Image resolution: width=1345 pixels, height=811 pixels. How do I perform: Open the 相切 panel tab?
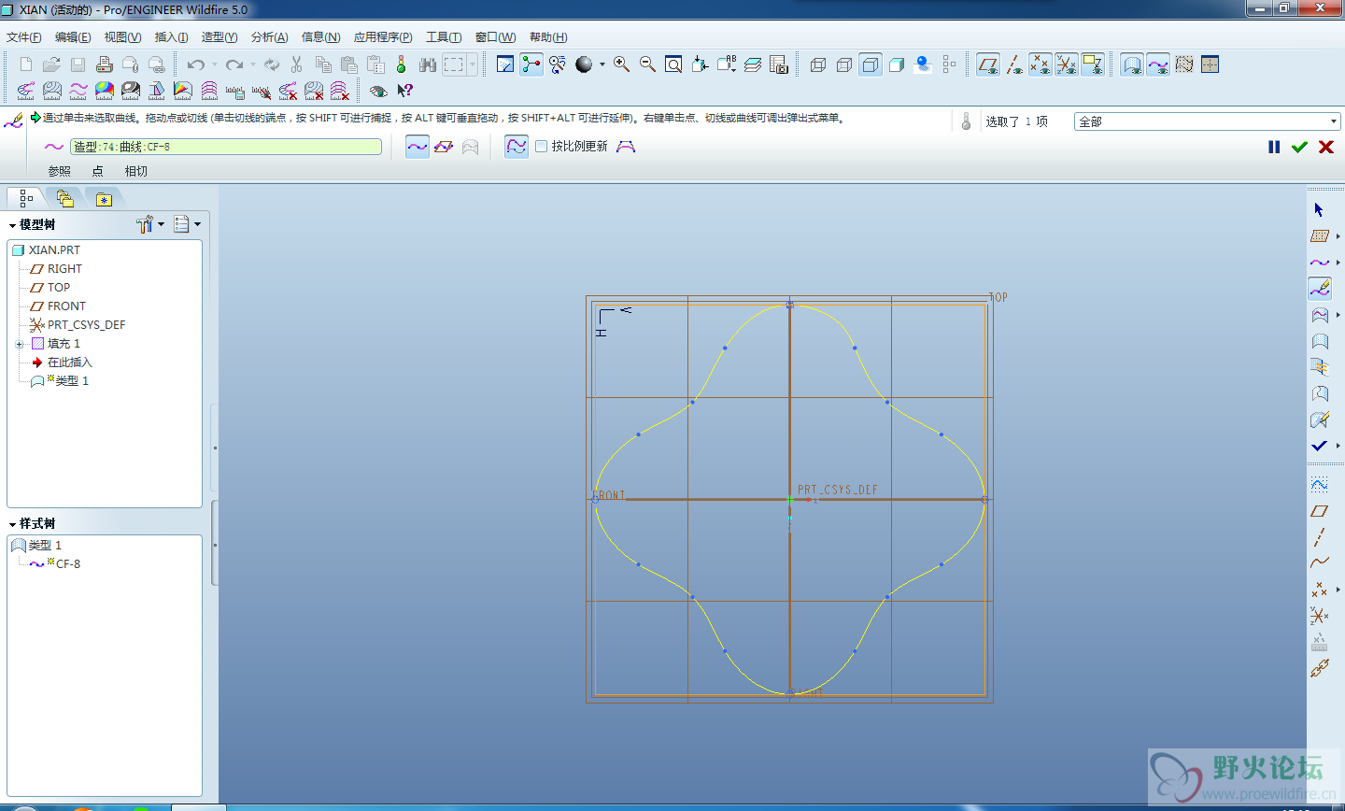coord(136,171)
